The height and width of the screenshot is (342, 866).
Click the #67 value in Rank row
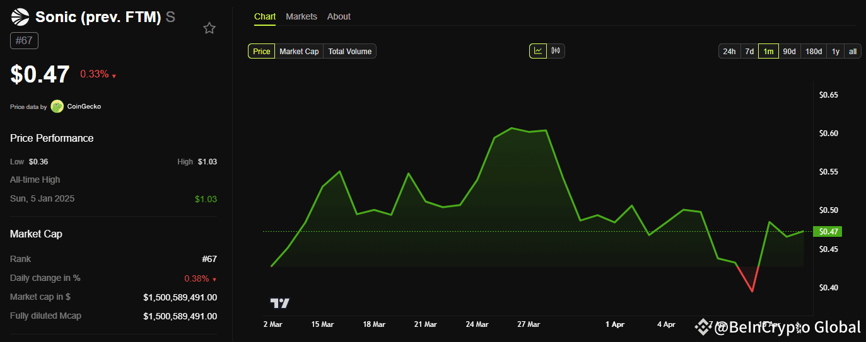(209, 259)
